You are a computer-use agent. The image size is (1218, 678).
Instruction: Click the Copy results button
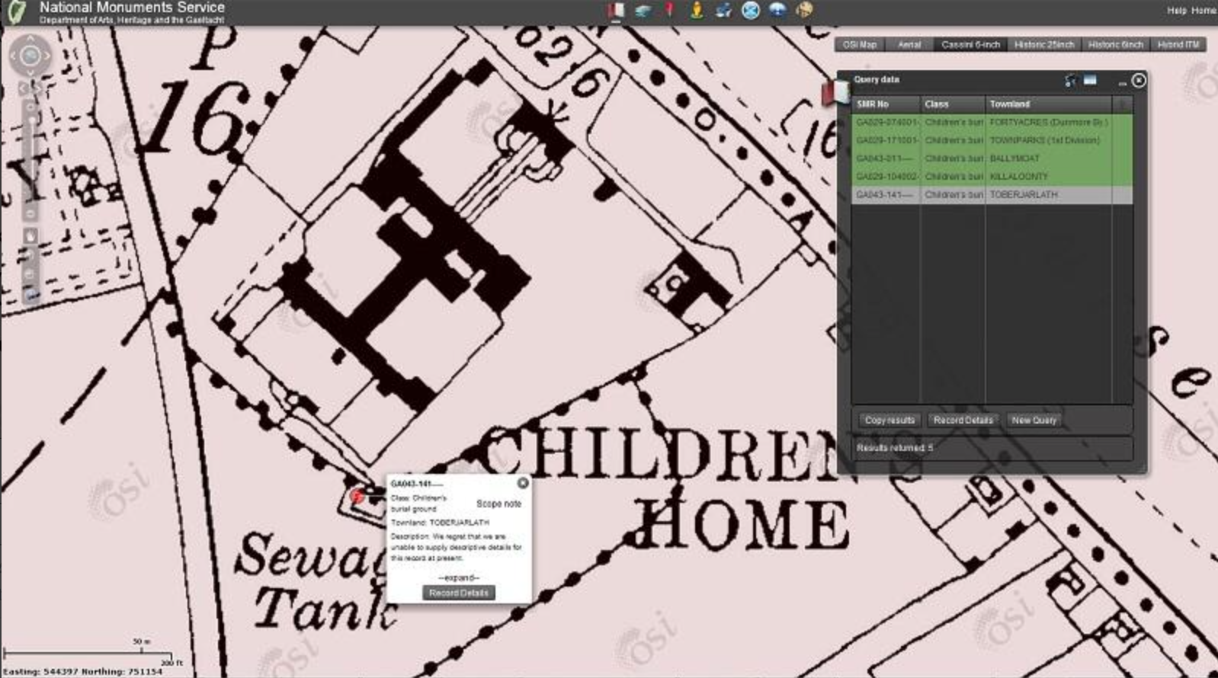(889, 420)
